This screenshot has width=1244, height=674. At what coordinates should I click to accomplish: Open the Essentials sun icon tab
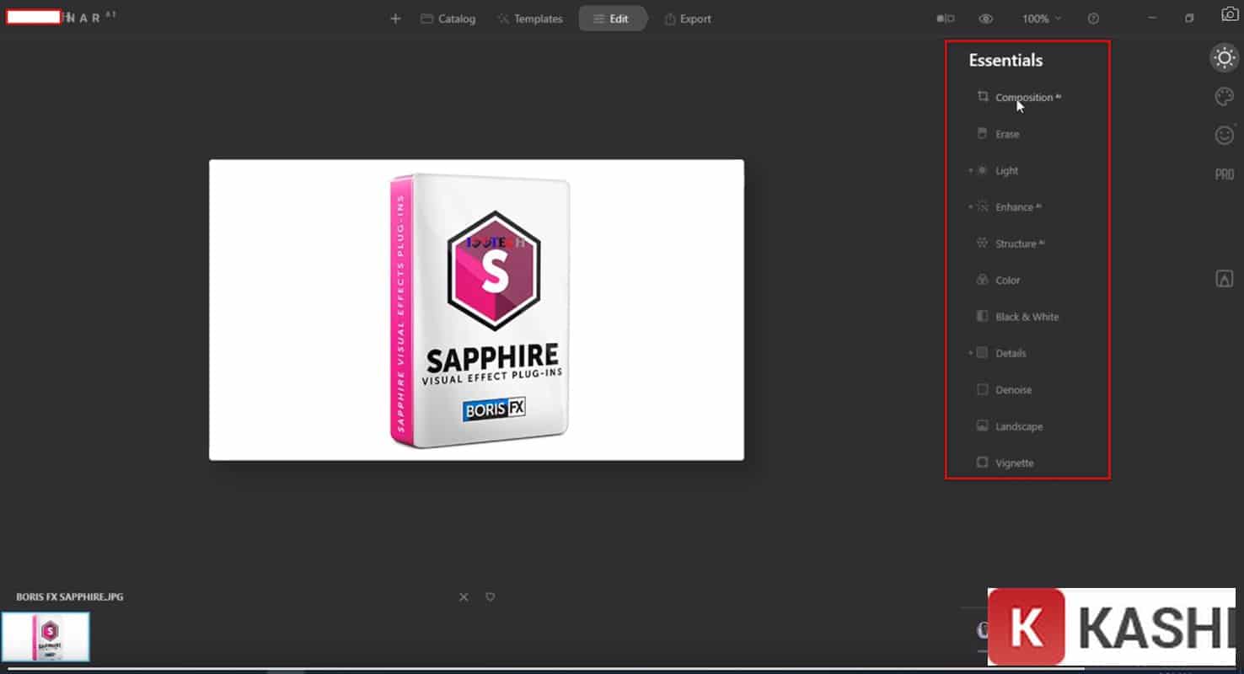[1224, 58]
